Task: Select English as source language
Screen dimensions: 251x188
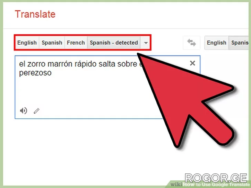Action: (x=27, y=43)
